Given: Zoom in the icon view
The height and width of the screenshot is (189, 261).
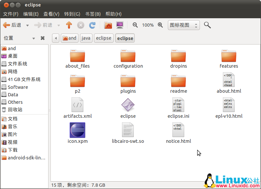Looking at the screenshot, I should pos(160,25).
